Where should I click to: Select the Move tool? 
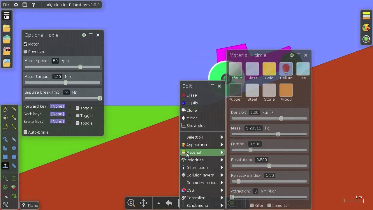(5, 118)
